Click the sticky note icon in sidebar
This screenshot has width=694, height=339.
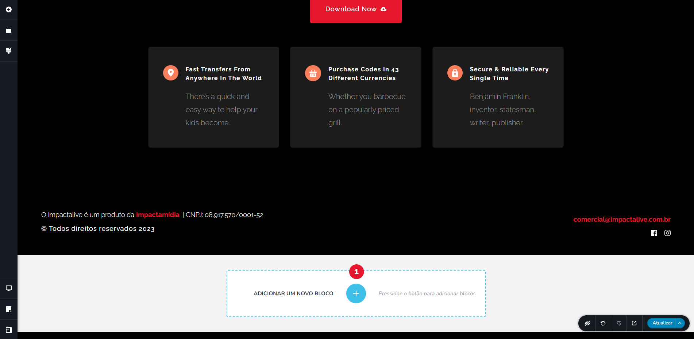[x=9, y=309]
